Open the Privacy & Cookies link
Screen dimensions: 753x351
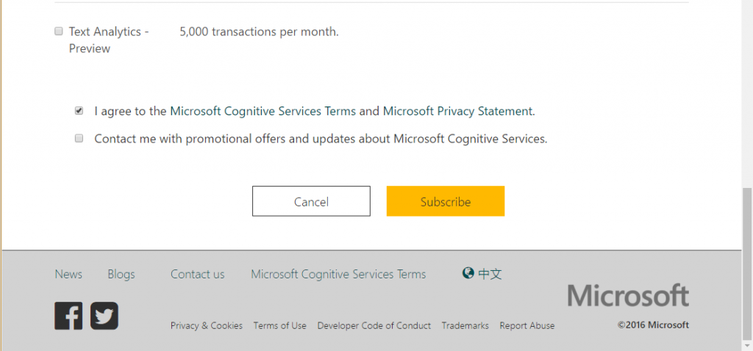[207, 325]
